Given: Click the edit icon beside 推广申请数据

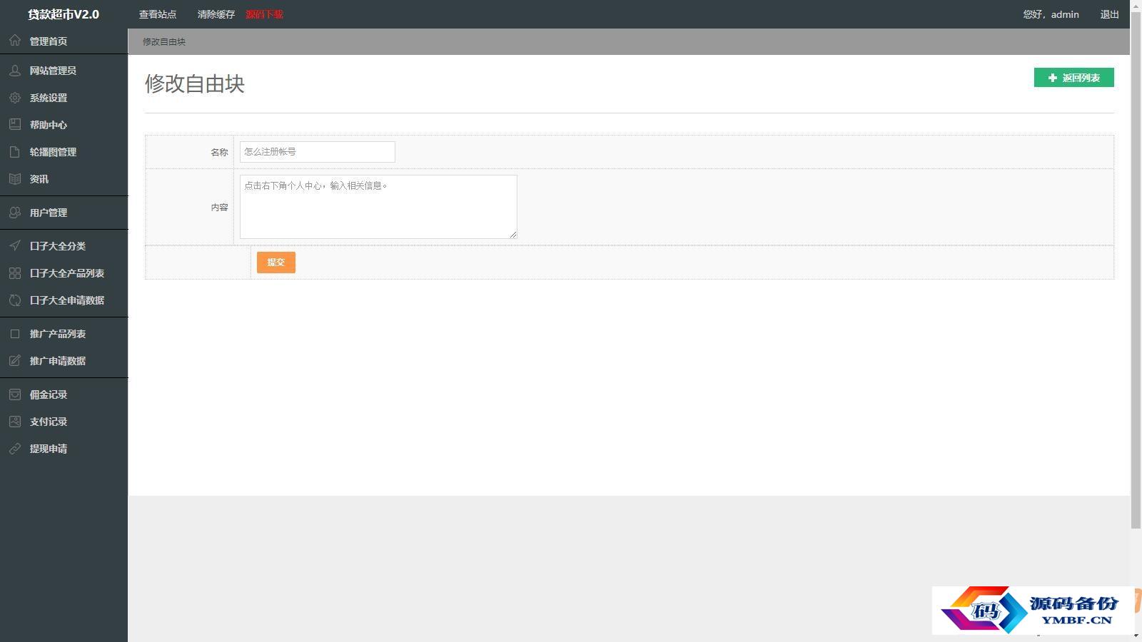Looking at the screenshot, I should (x=15, y=361).
